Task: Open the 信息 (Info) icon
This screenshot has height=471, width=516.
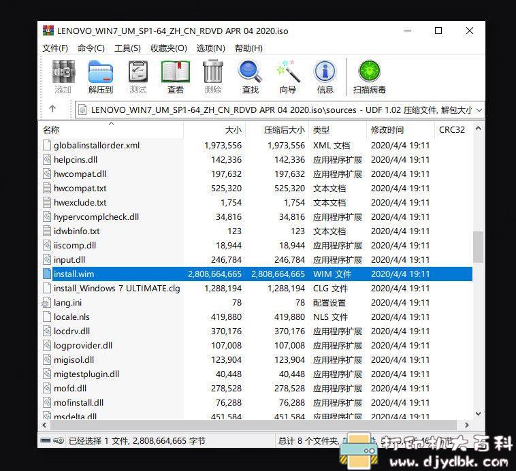Action: tap(325, 71)
